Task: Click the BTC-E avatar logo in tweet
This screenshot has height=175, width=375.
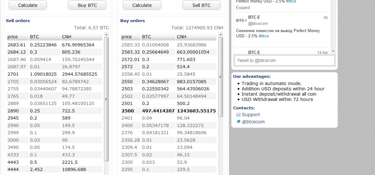Action: (x=241, y=20)
